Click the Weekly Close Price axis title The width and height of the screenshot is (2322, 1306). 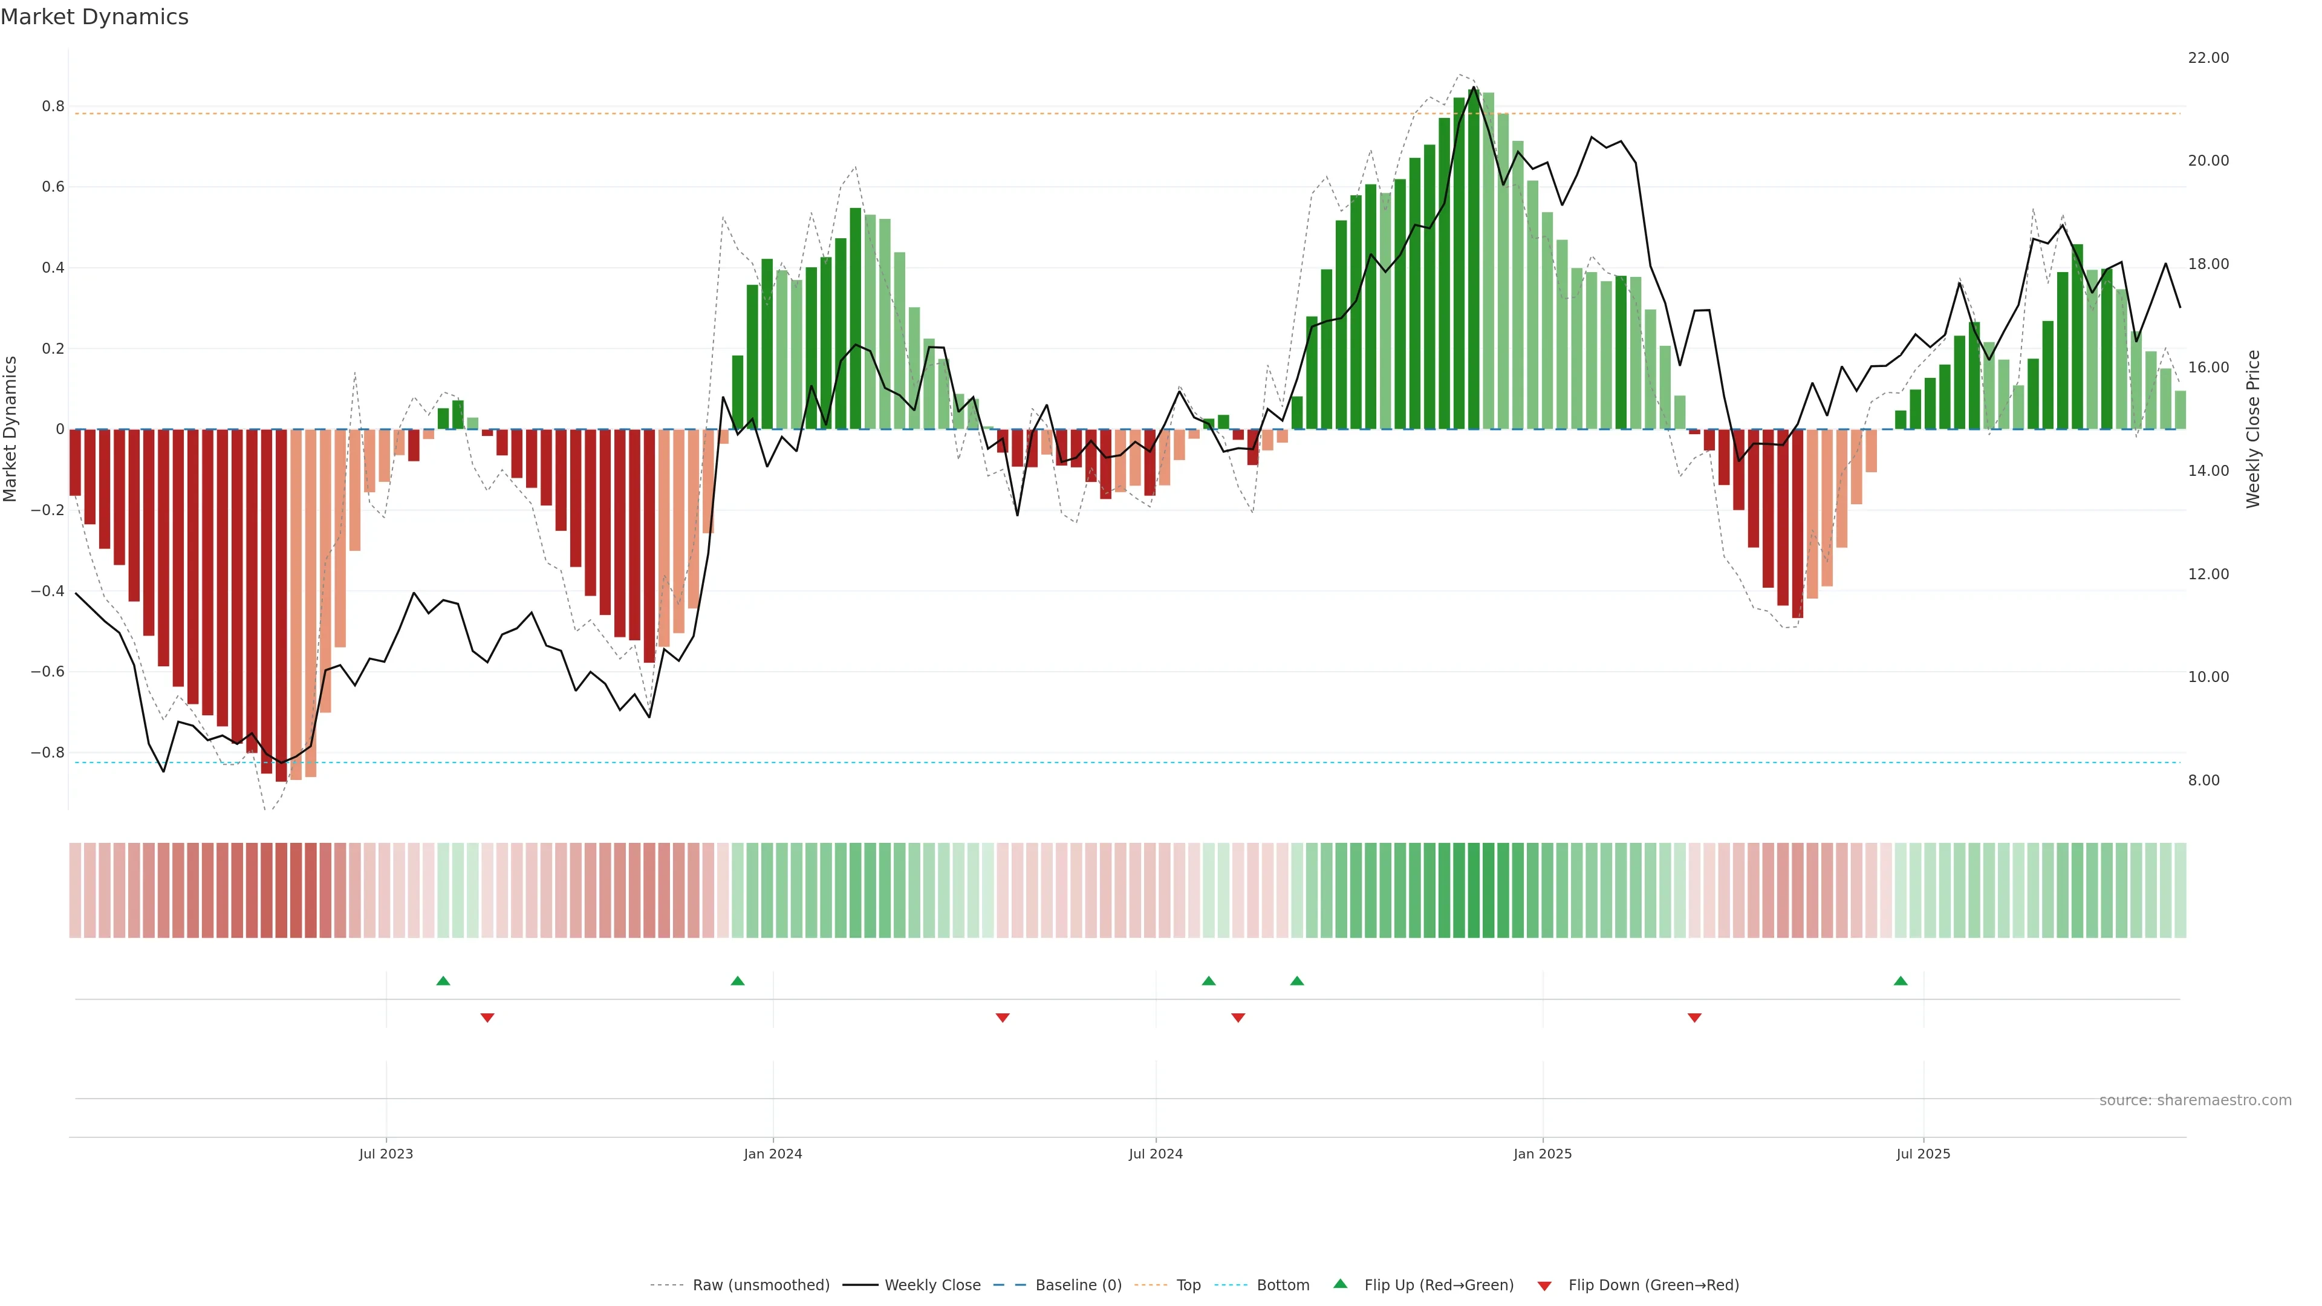pyautogui.click(x=2254, y=429)
